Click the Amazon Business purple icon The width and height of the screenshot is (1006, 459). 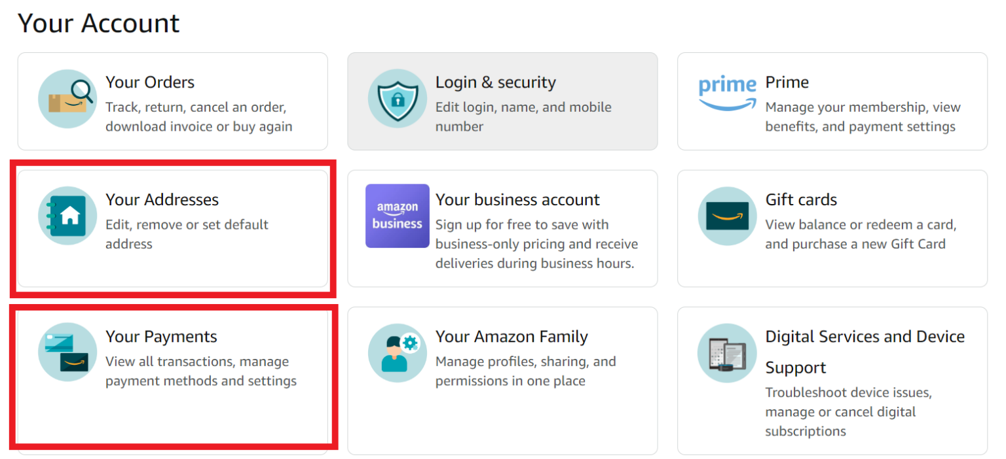coord(398,216)
